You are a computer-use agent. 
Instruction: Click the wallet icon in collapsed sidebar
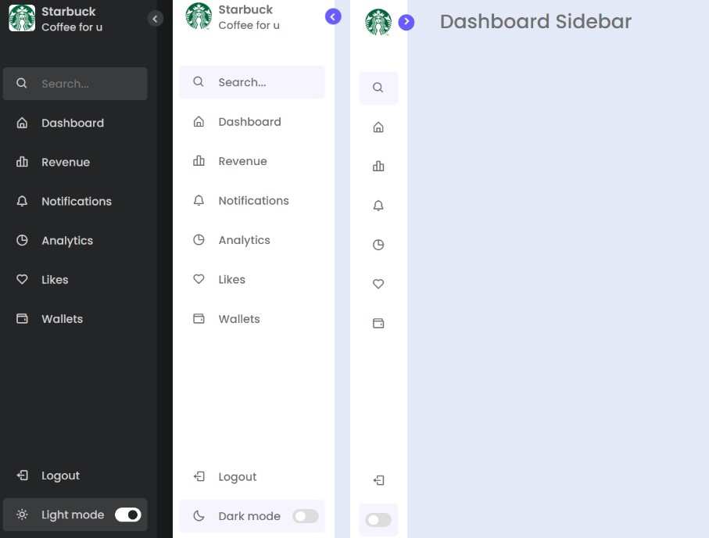[378, 323]
